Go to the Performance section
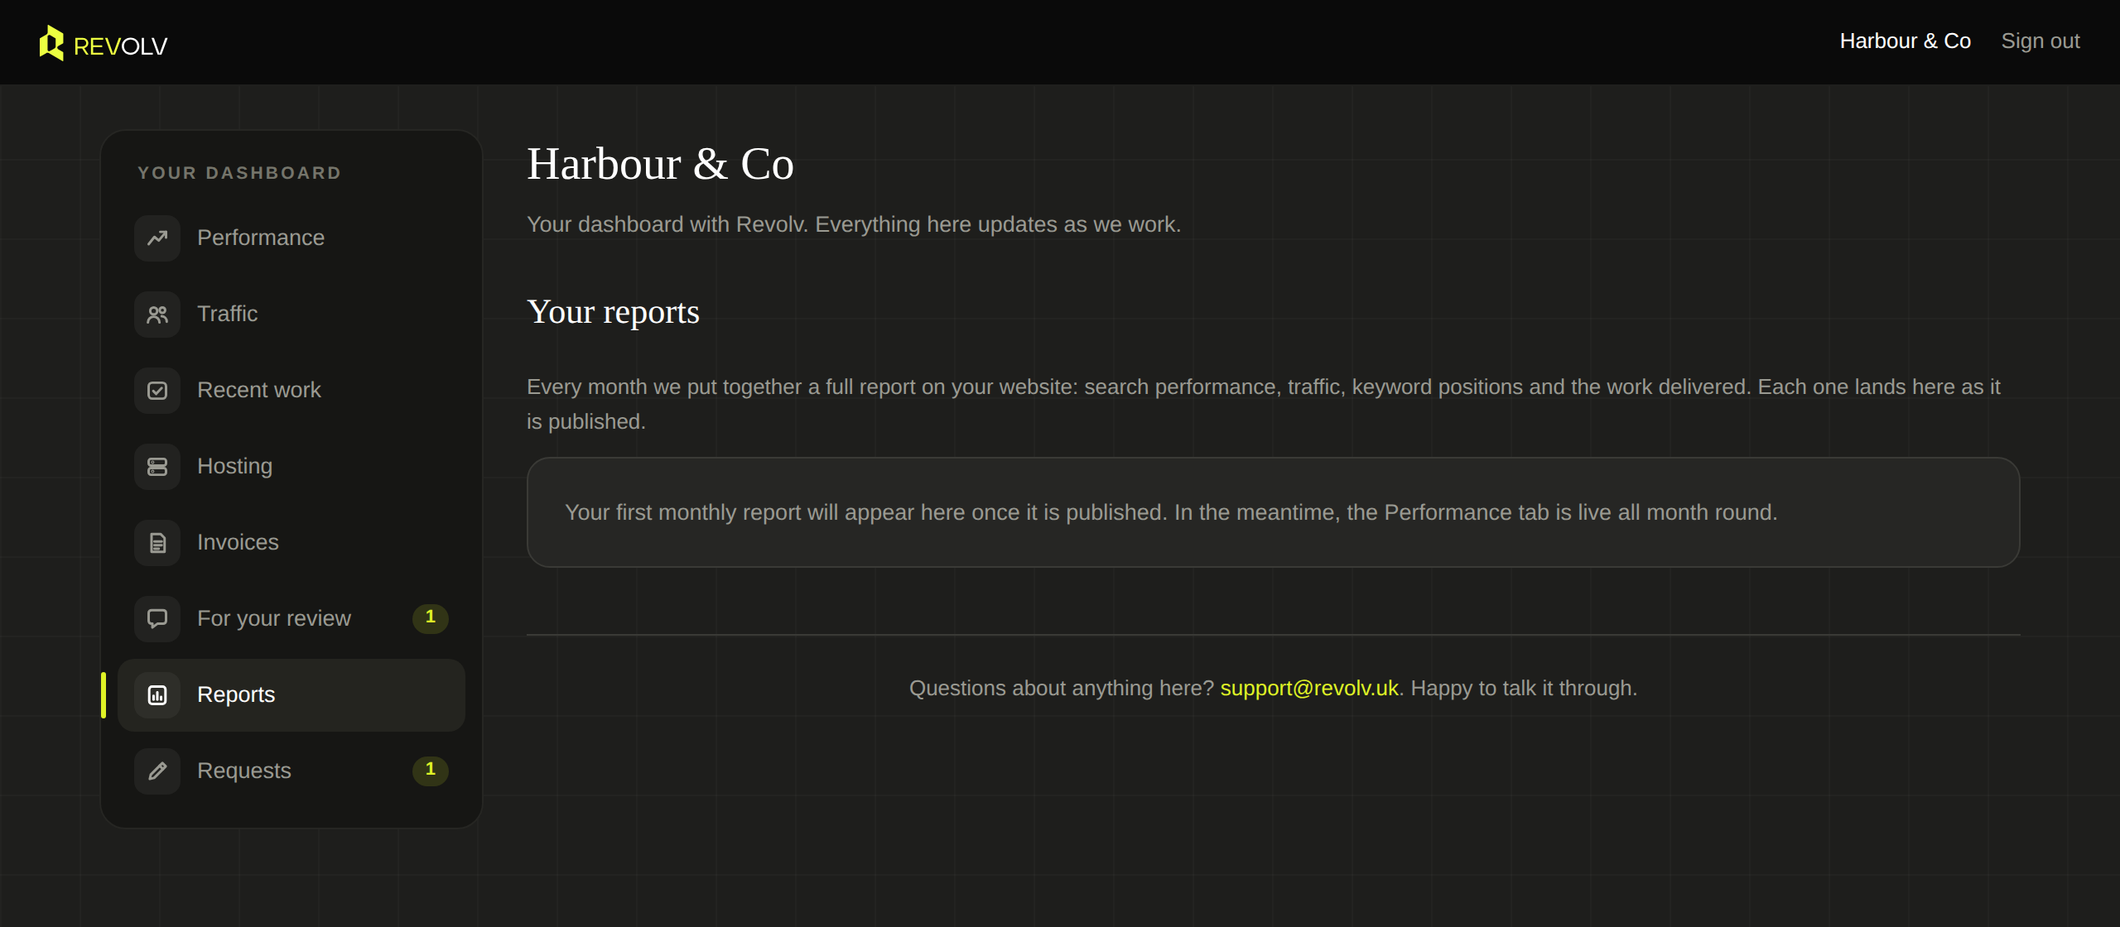2120x927 pixels. [x=291, y=238]
